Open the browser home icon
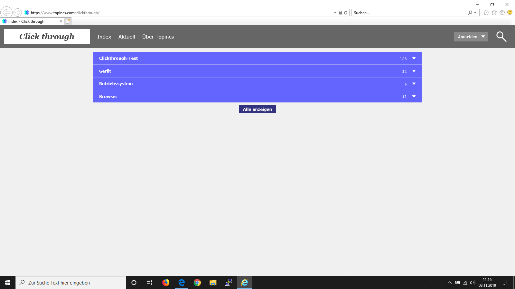Image resolution: width=515 pixels, height=289 pixels. pyautogui.click(x=486, y=13)
